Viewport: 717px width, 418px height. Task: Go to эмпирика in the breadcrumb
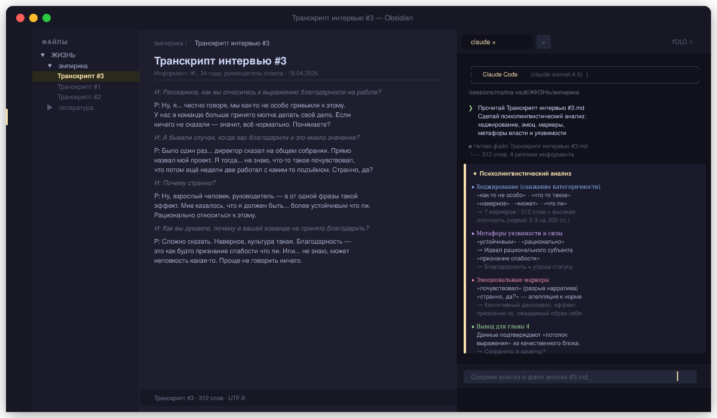[x=168, y=43]
